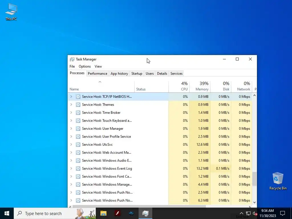Switch to the Details tab

162,74
